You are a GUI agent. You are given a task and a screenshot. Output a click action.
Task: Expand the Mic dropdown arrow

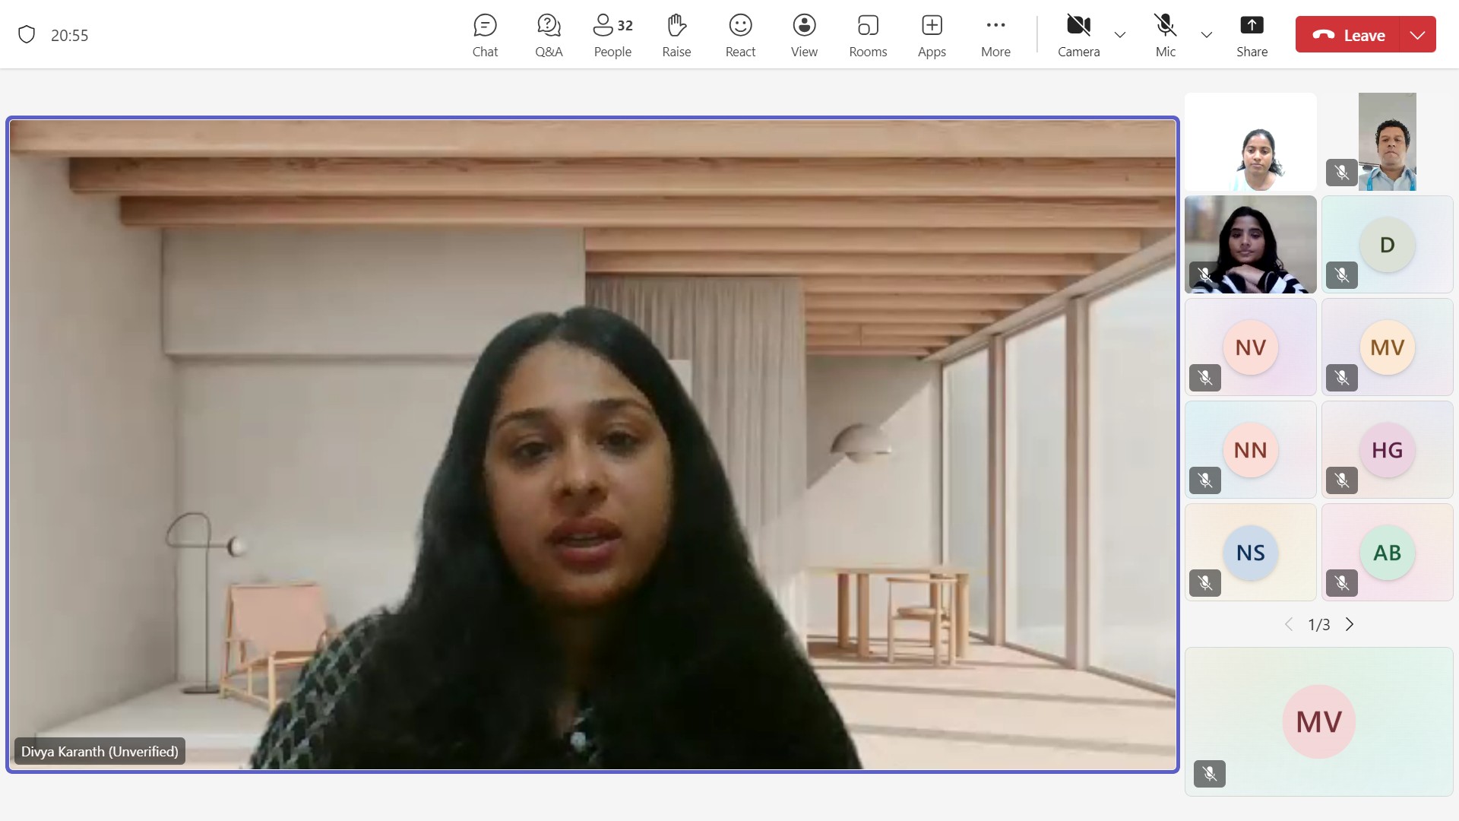(1205, 34)
